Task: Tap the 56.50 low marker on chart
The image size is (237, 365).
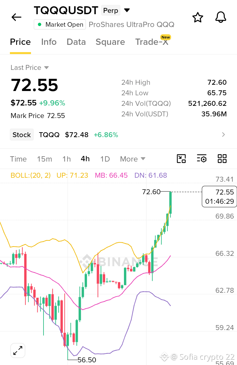Action: (87, 360)
